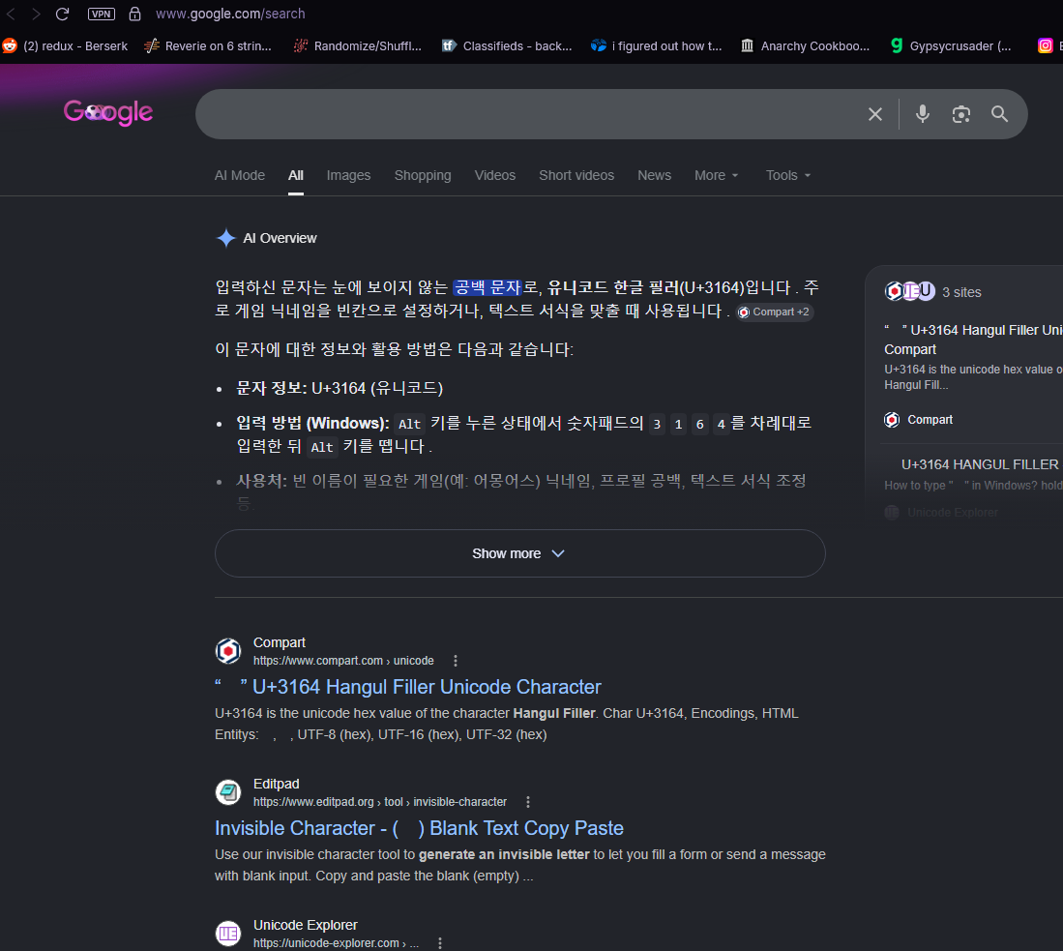1063x951 pixels.
Task: Click Compart site name in first result
Action: (x=280, y=642)
